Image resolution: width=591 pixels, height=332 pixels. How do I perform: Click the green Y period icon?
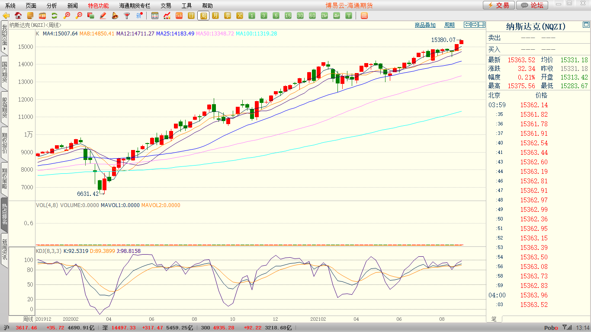point(349,16)
